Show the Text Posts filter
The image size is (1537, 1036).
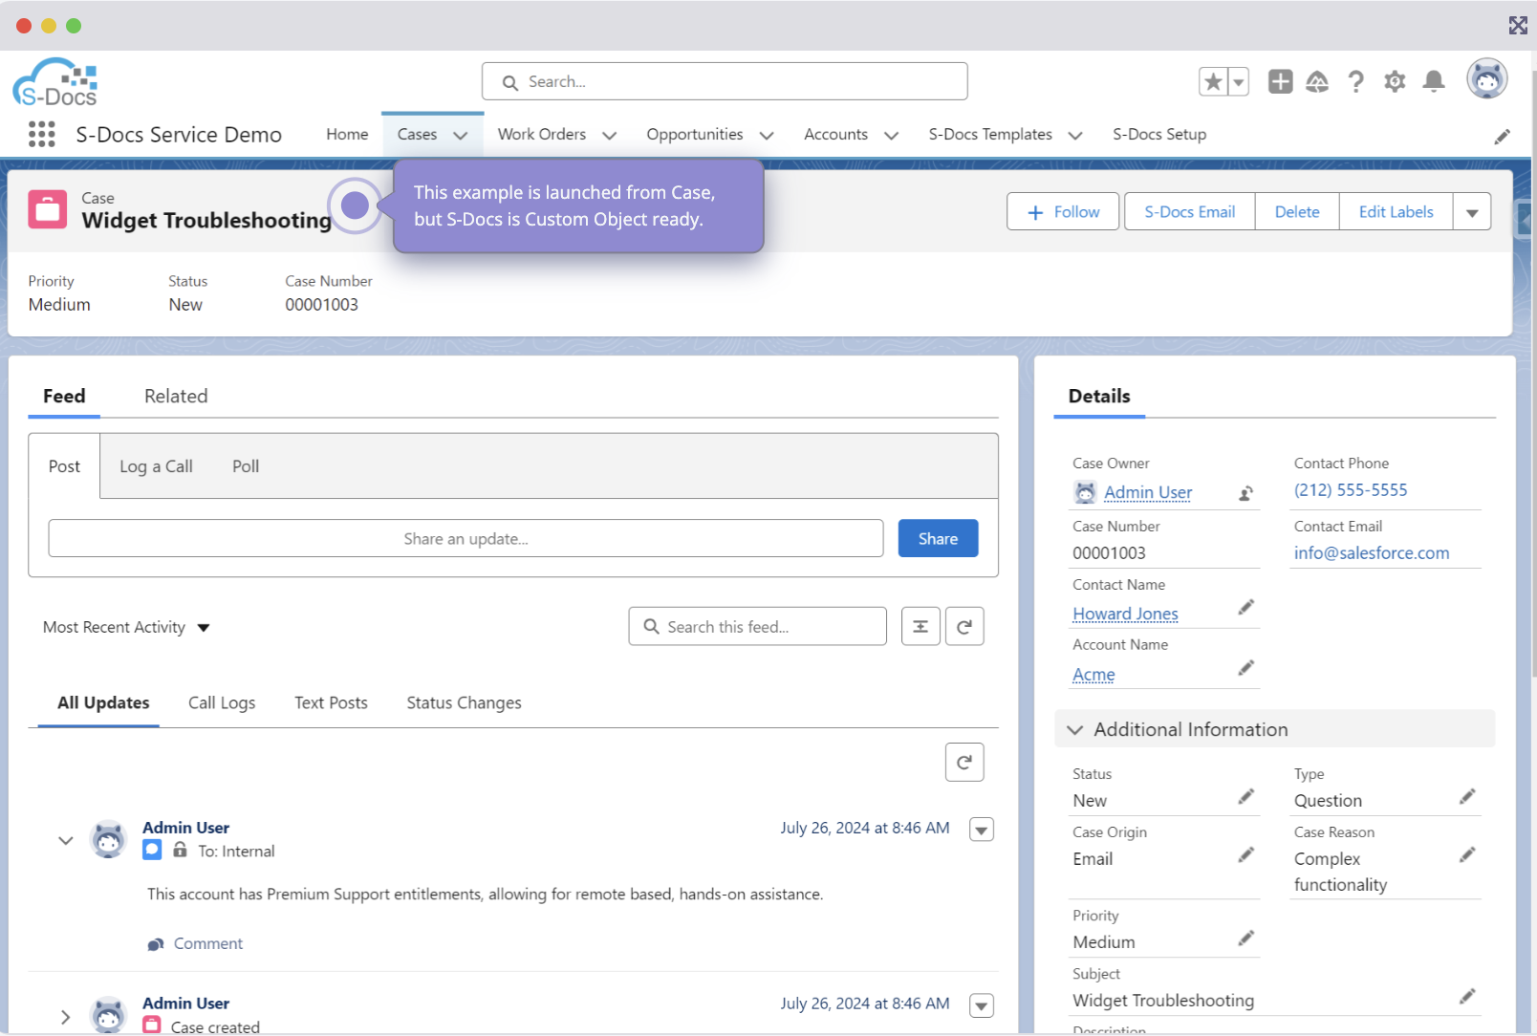331,702
